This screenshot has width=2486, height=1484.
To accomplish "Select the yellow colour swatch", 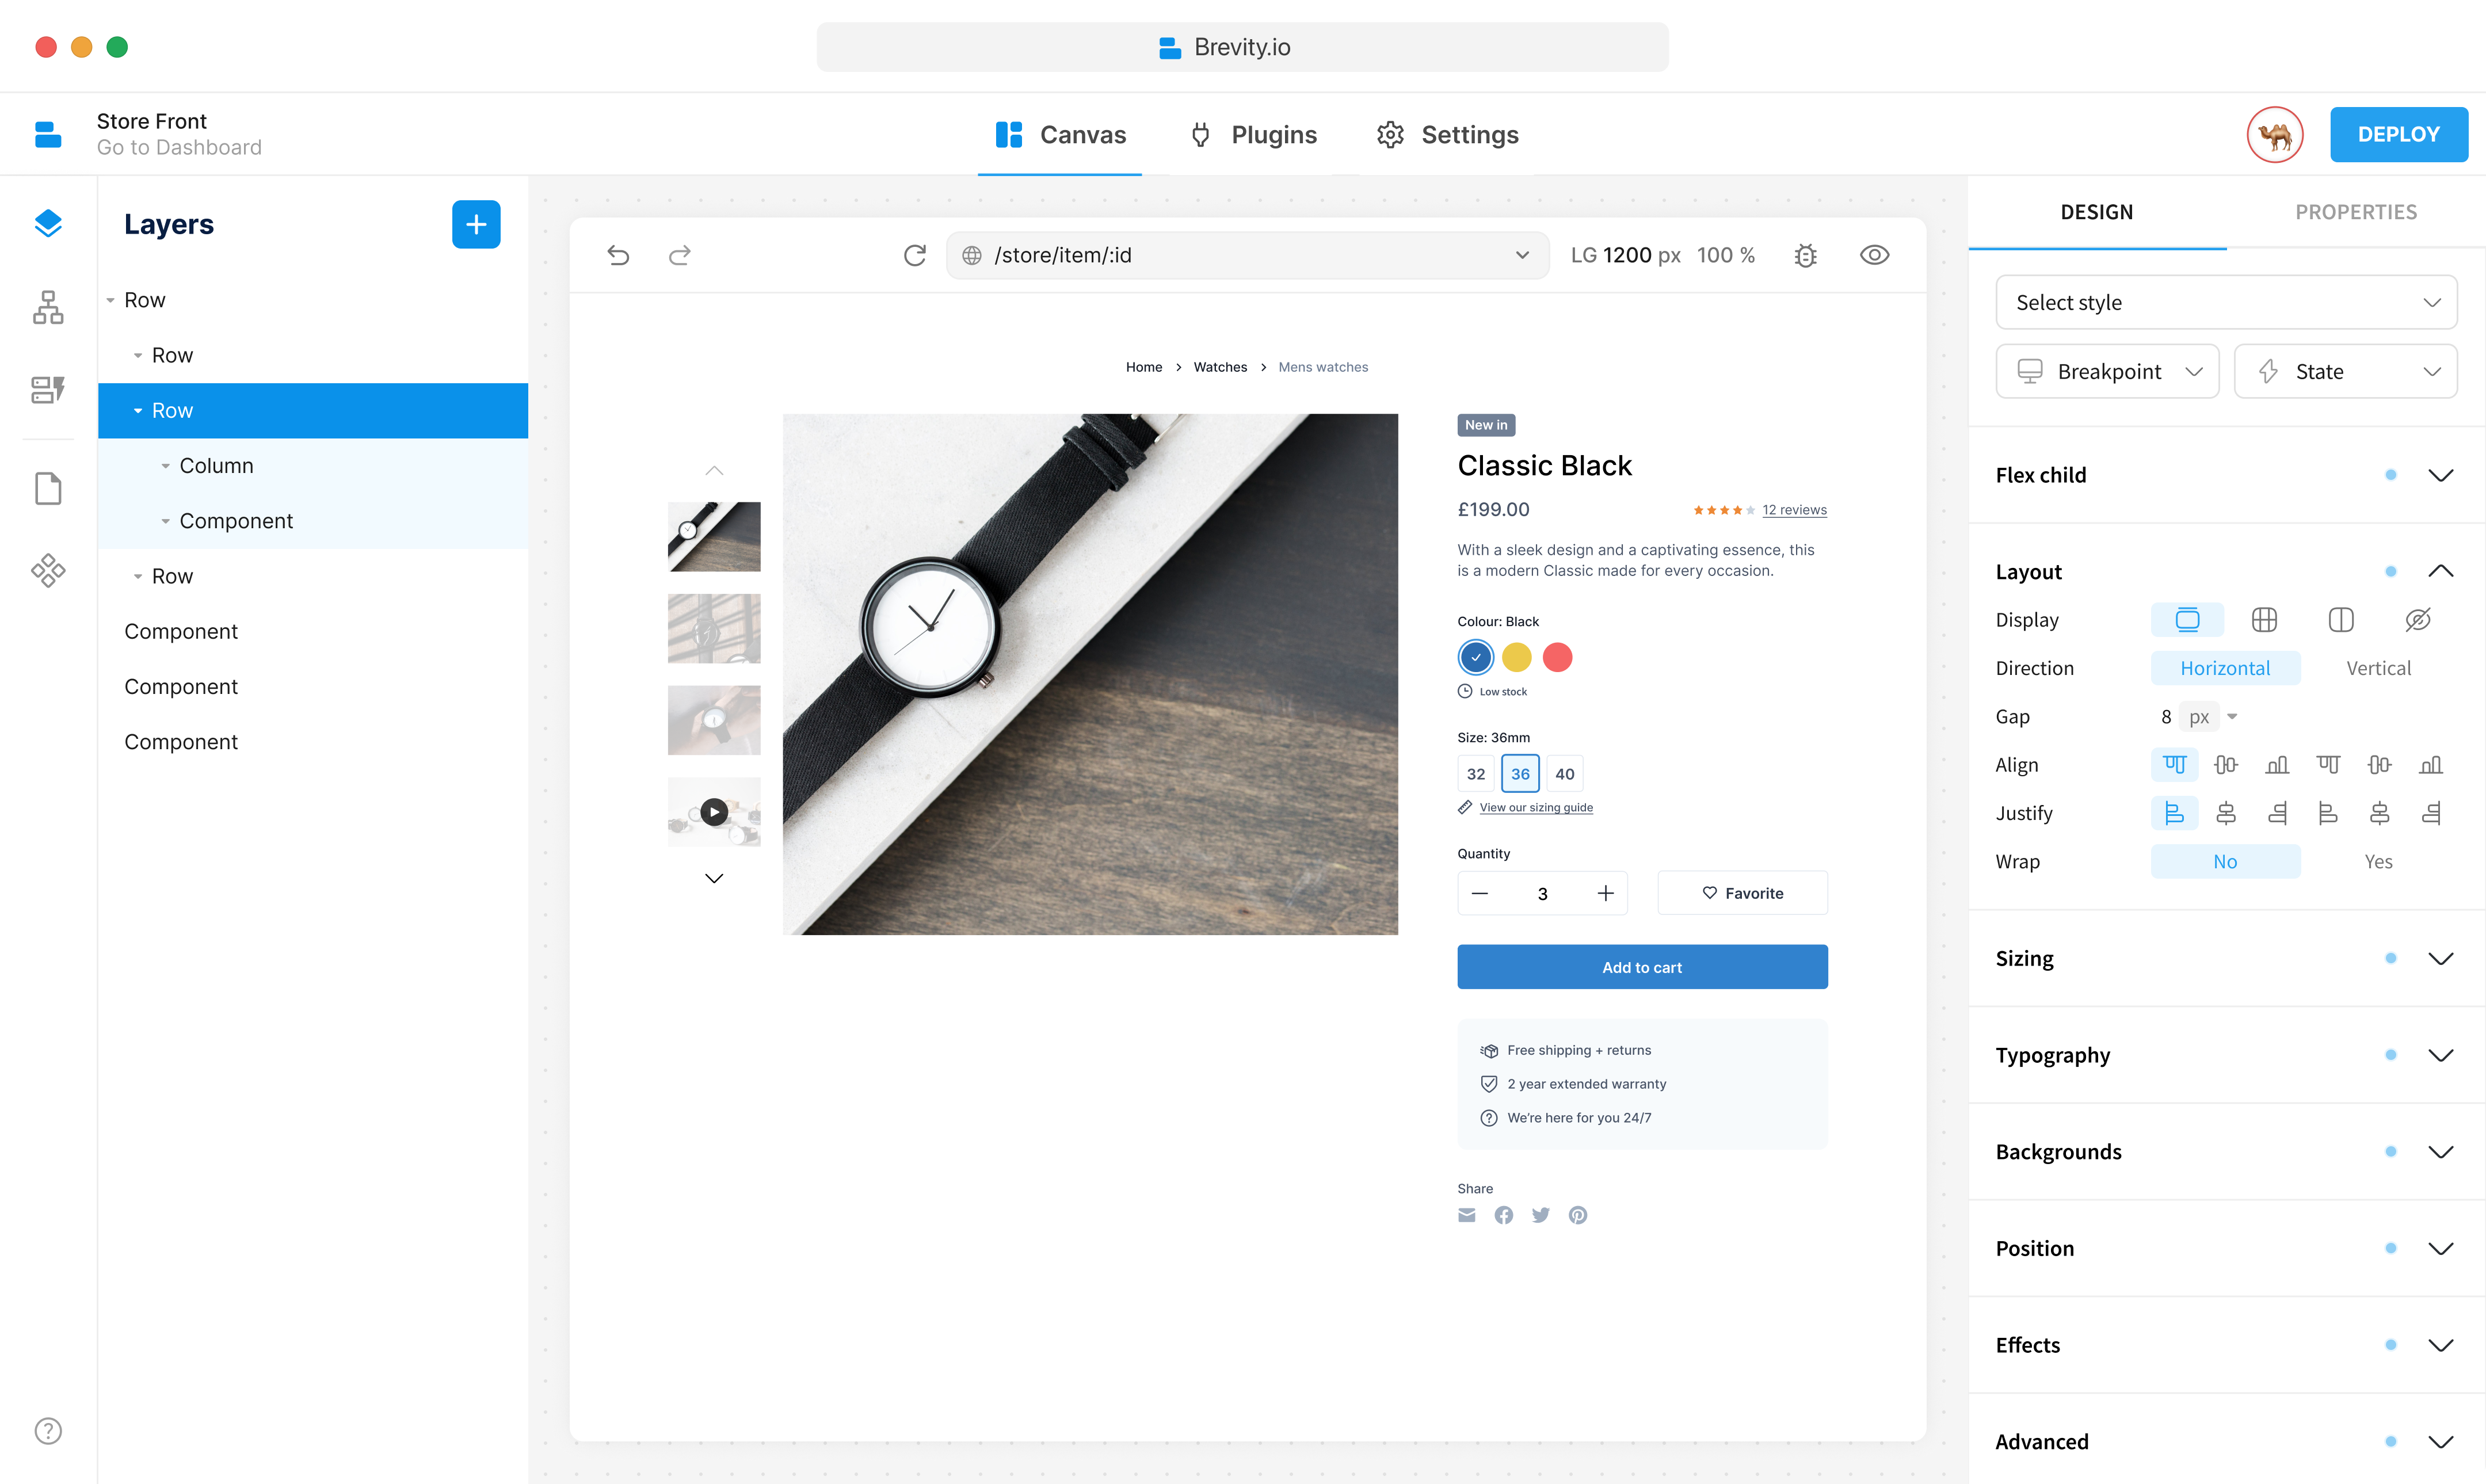I will [x=1516, y=657].
